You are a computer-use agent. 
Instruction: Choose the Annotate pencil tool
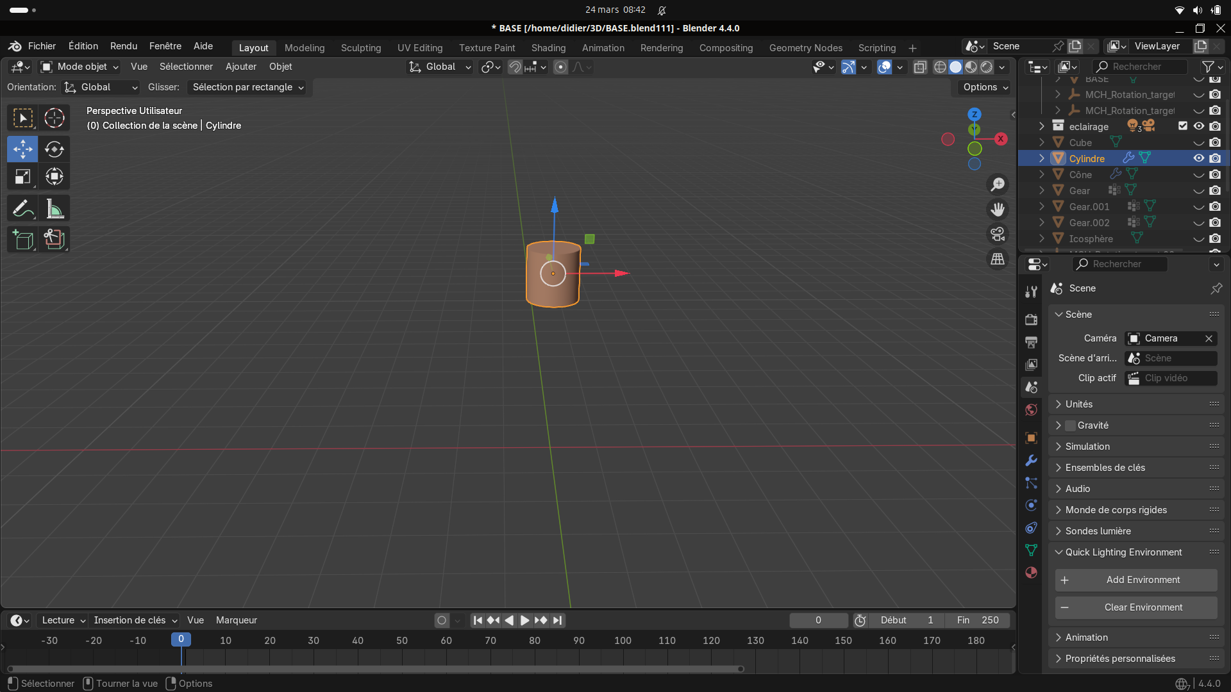pyautogui.click(x=22, y=209)
